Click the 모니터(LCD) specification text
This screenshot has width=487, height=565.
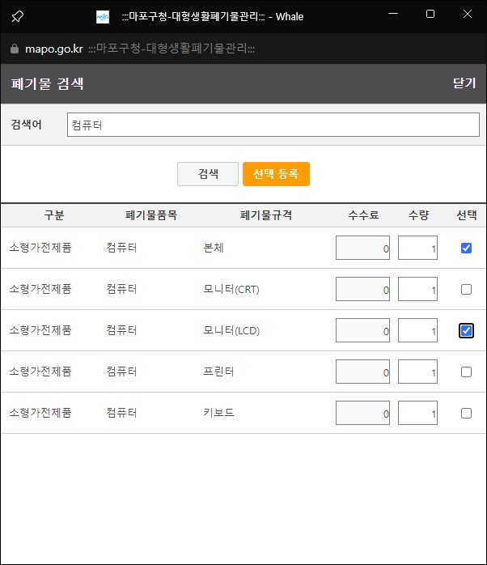click(231, 330)
